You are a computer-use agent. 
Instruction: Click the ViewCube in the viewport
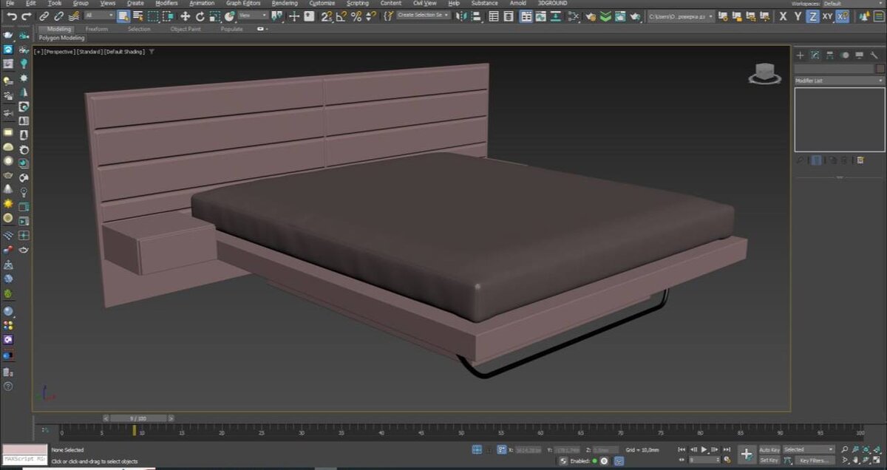(x=765, y=73)
